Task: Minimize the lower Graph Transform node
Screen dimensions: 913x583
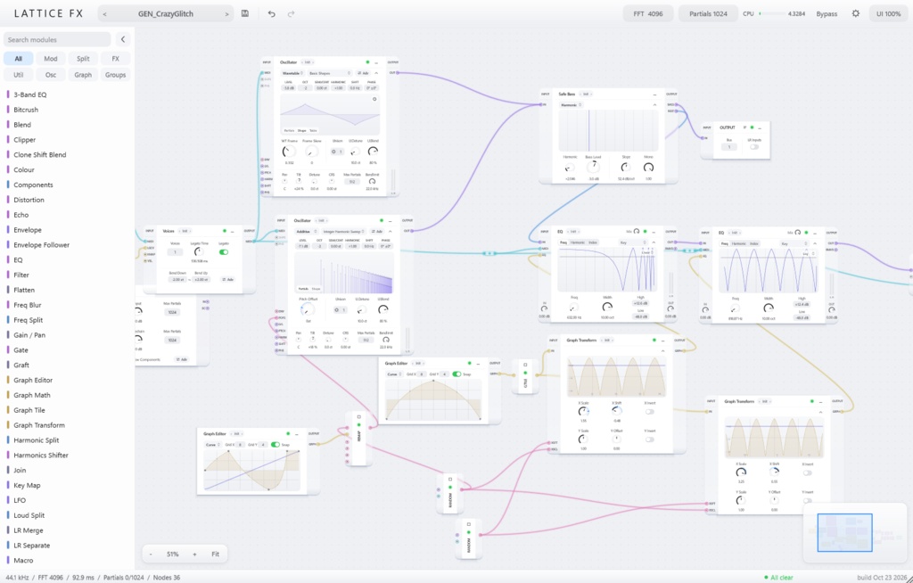Action: [x=820, y=401]
